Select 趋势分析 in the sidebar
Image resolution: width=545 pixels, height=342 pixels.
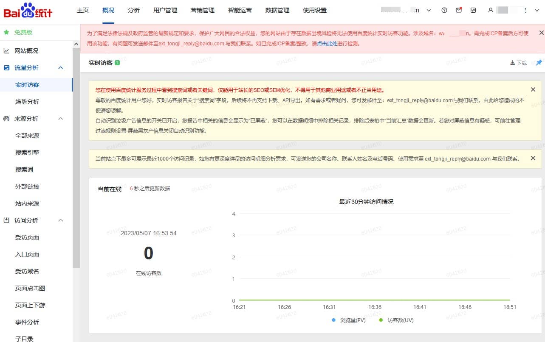point(27,102)
